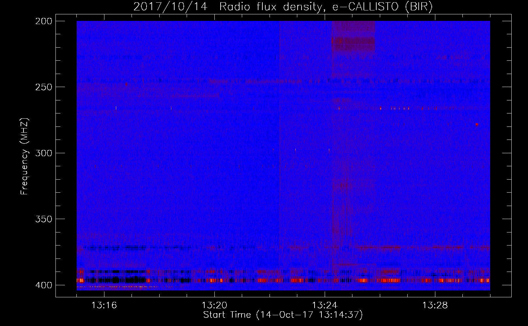
Task: Click the "Frequency (MHZ)" axis label
Action: point(24,156)
